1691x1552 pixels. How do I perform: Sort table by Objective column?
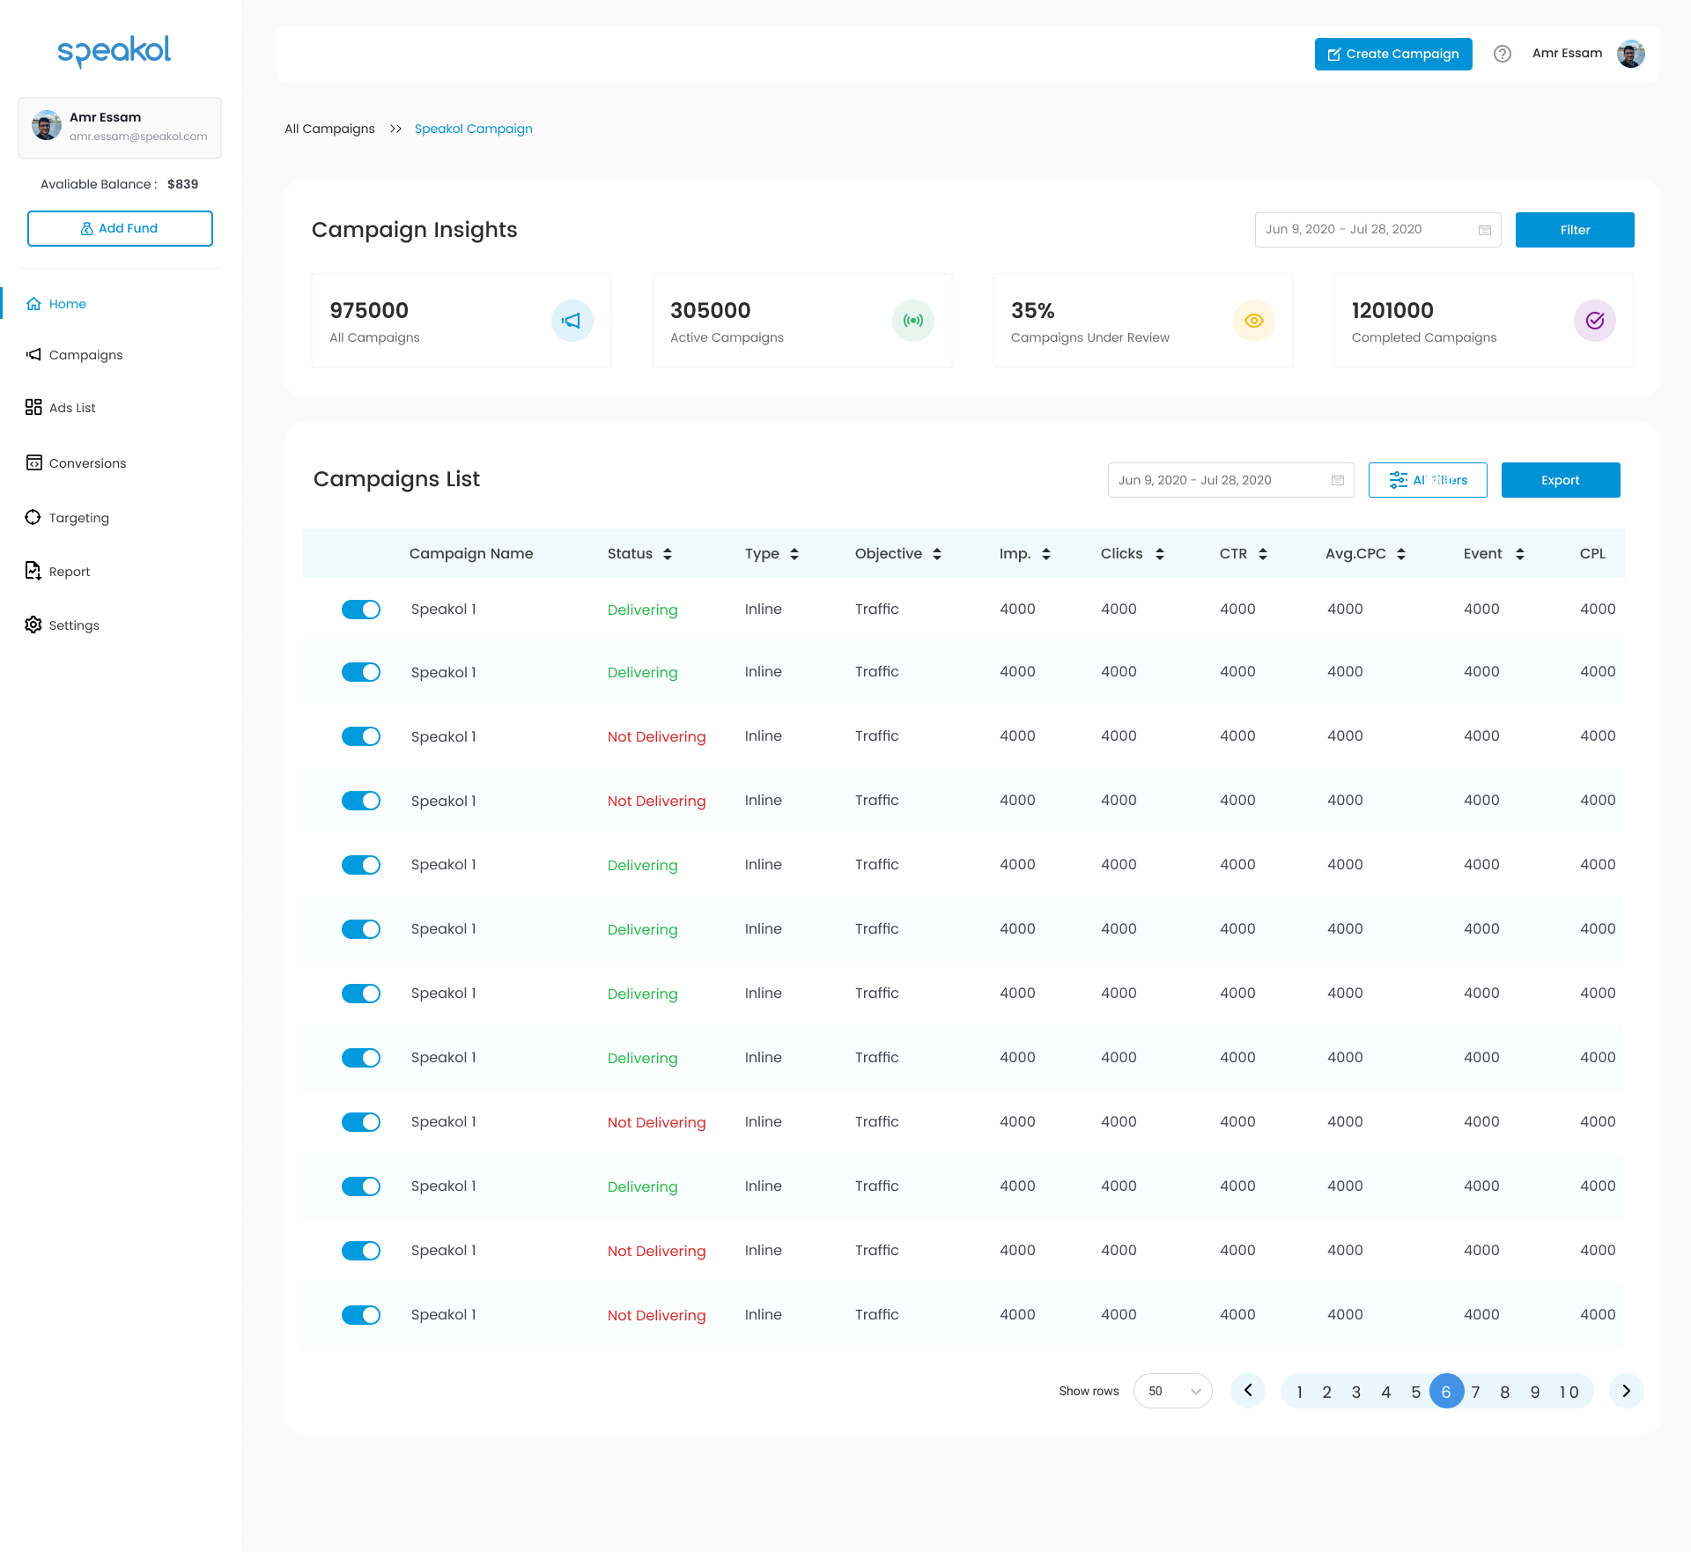pyautogui.click(x=937, y=554)
